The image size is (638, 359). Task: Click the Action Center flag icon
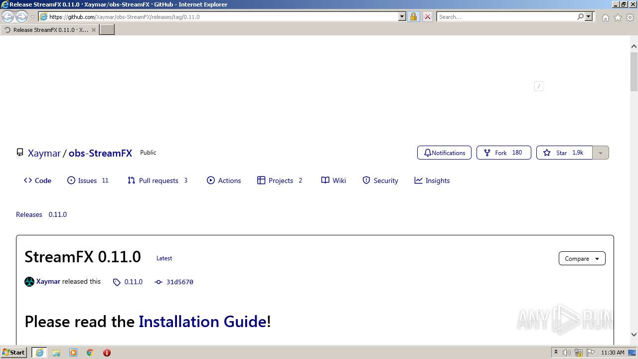pyautogui.click(x=590, y=353)
